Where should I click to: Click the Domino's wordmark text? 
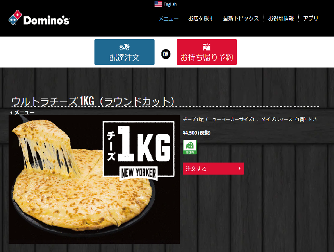point(46,20)
